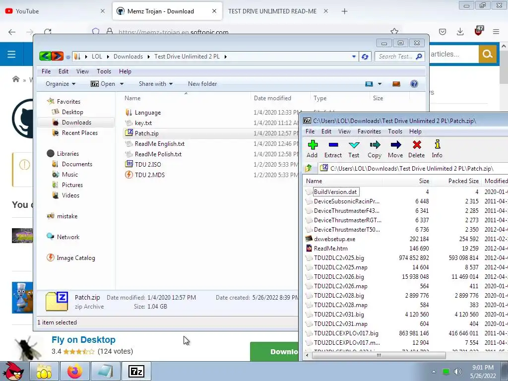Open a new Firefox tab

344,11
